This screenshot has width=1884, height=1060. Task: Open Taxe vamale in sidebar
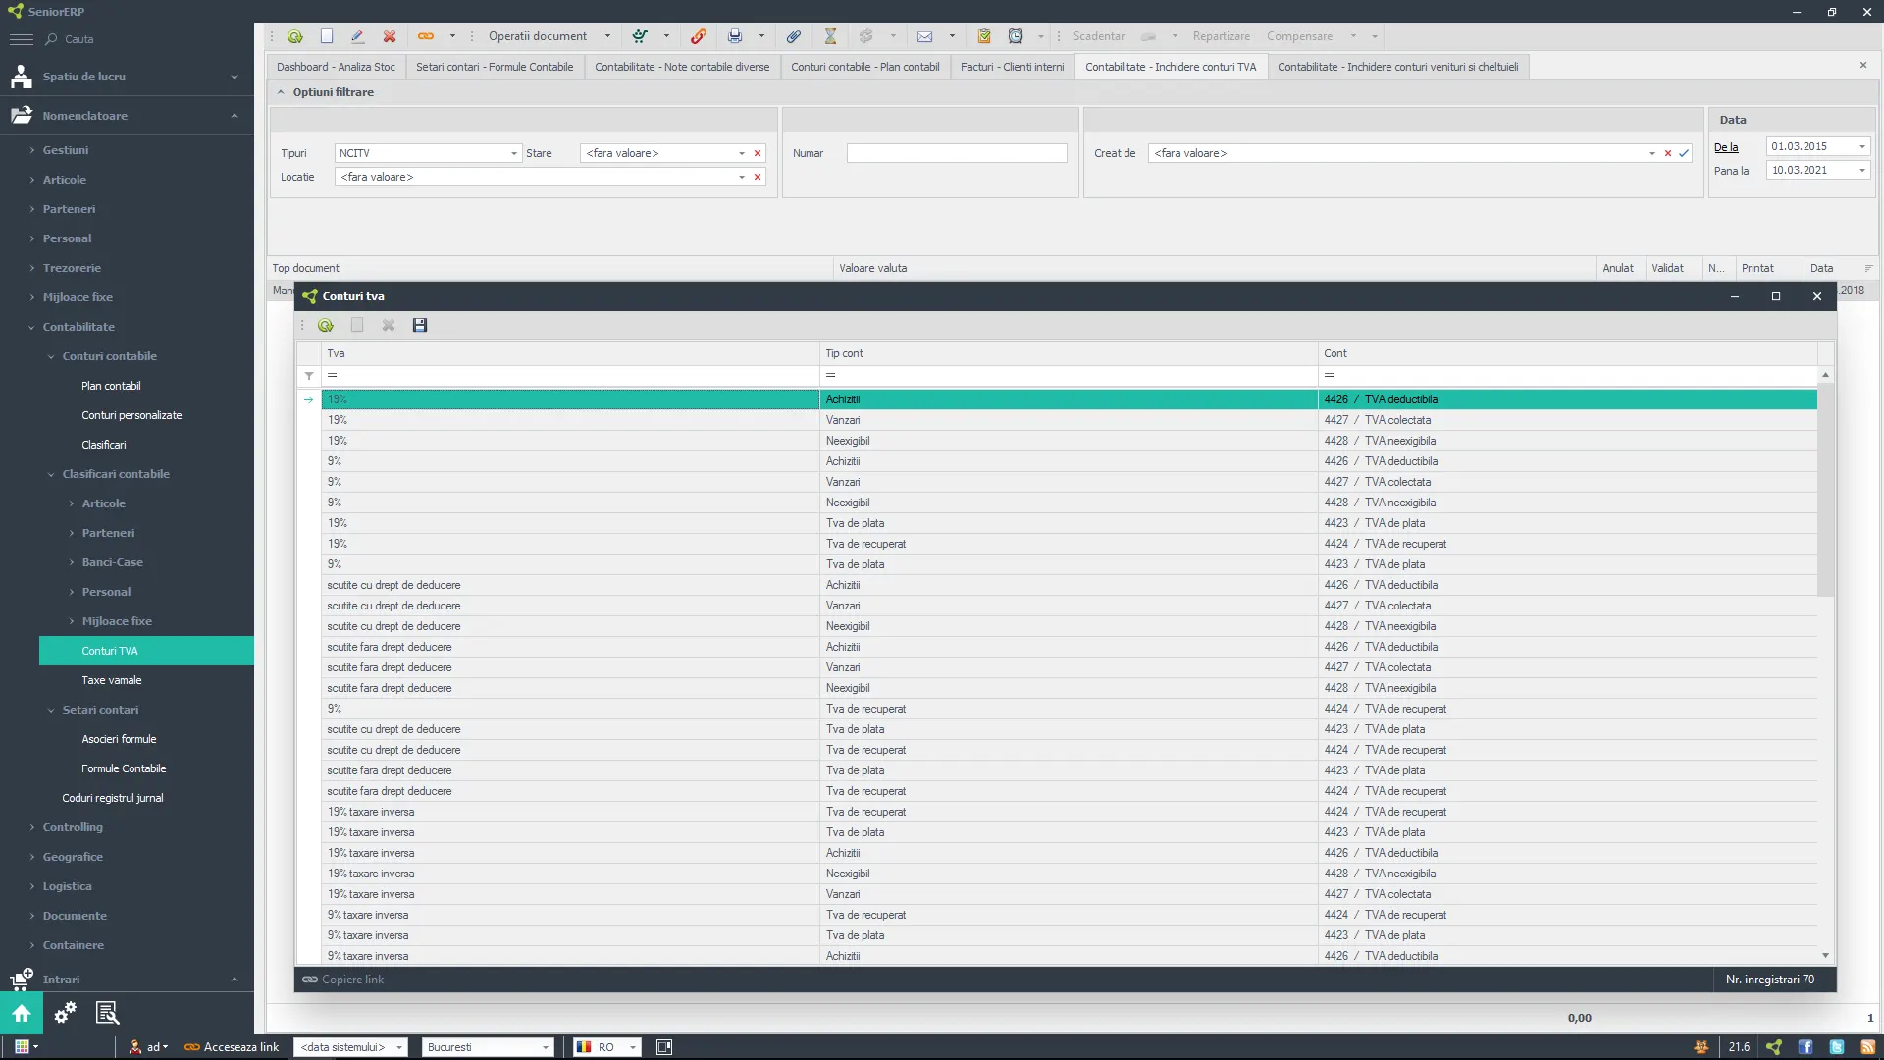(x=112, y=680)
